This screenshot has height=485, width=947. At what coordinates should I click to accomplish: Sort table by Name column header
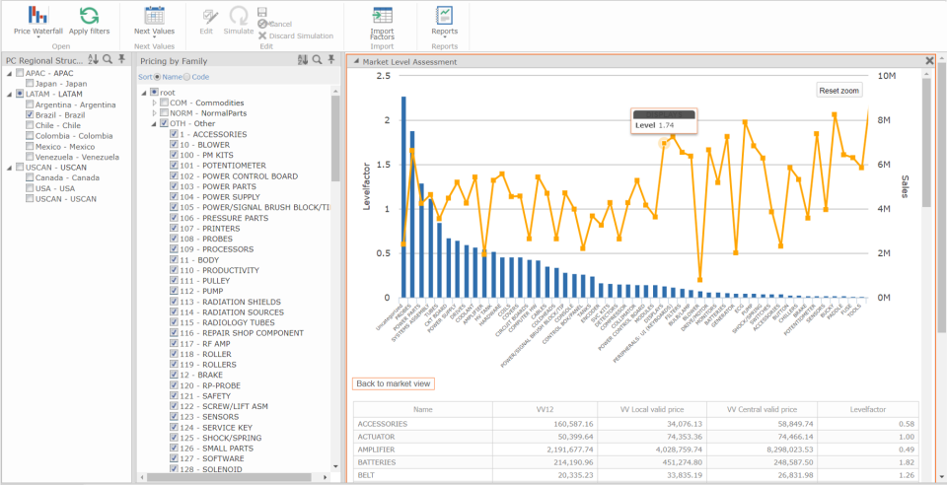(x=423, y=409)
